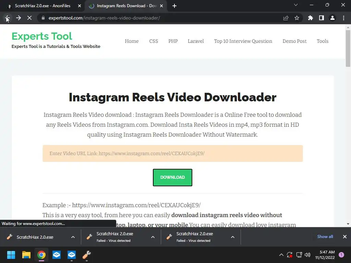The image size is (351, 263).
Task: Open the first blue box app in taskbar
Action: click(x=57, y=255)
